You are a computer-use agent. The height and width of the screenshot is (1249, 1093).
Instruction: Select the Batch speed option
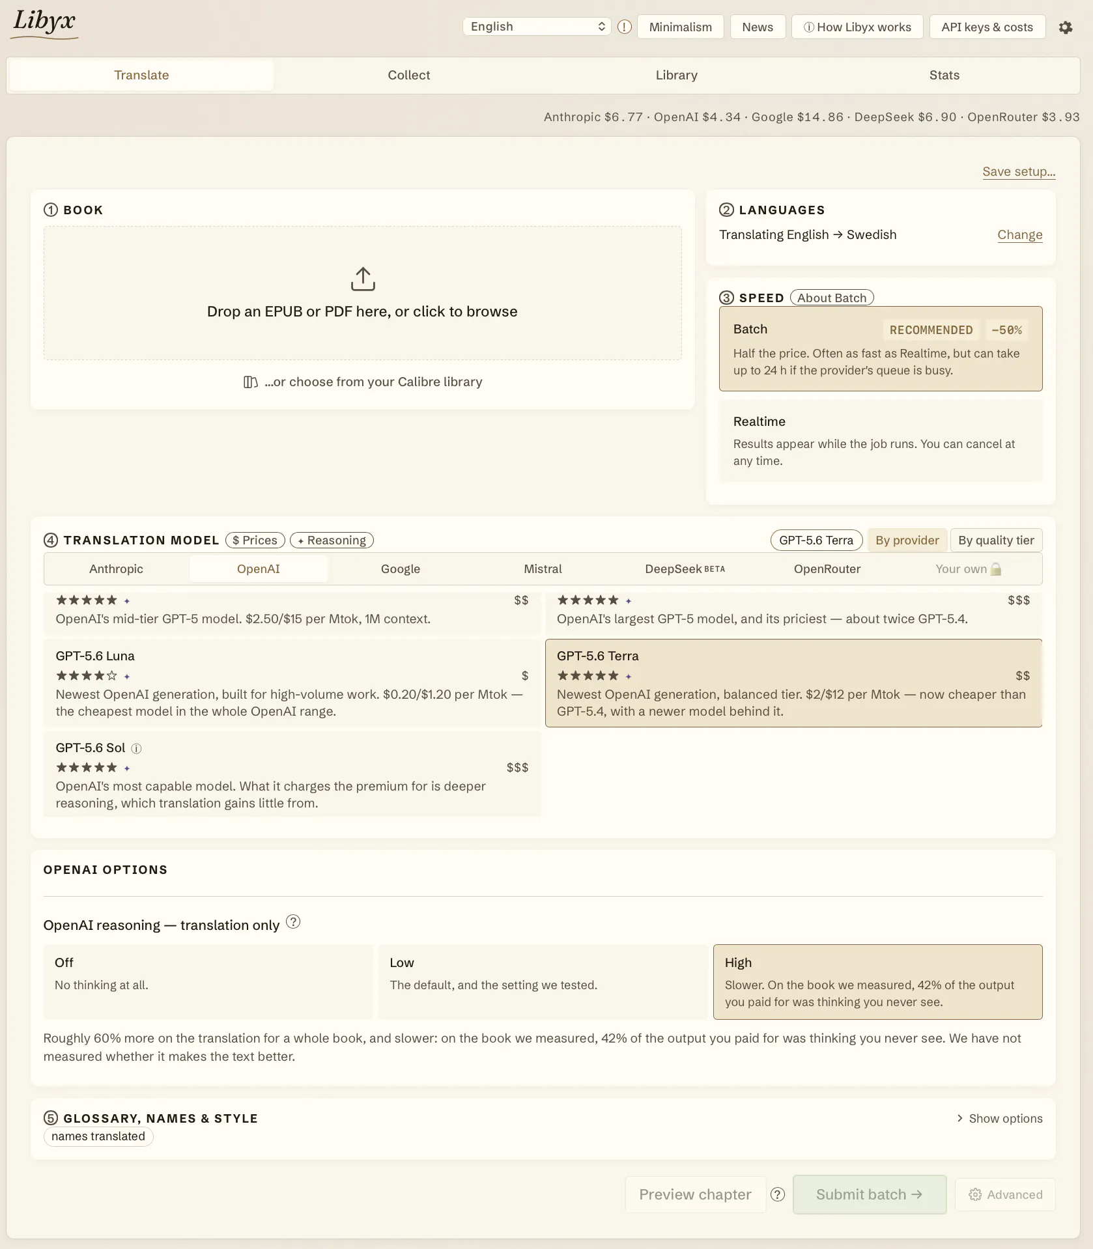881,348
